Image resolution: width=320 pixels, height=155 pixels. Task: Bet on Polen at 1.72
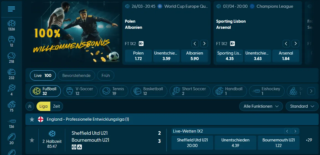(x=138, y=56)
